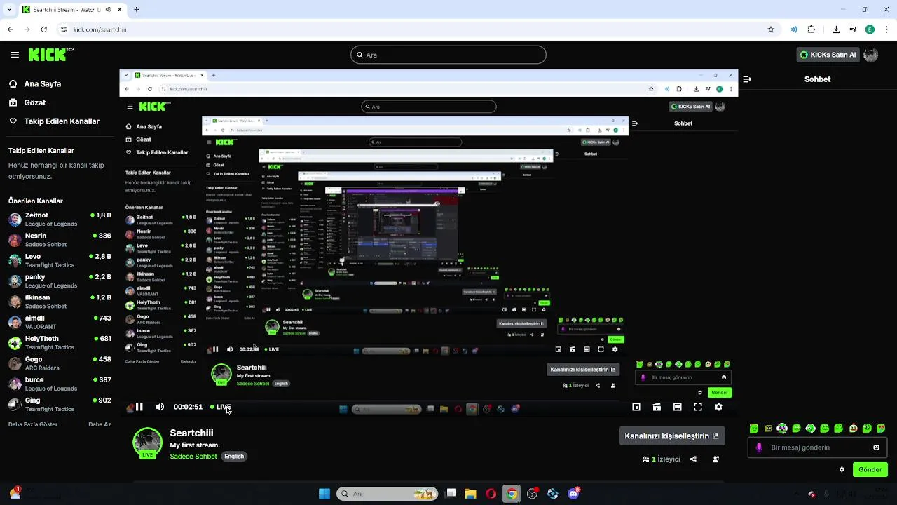Bookmark this page with the star icon
This screenshot has width=897, height=505.
click(771, 29)
